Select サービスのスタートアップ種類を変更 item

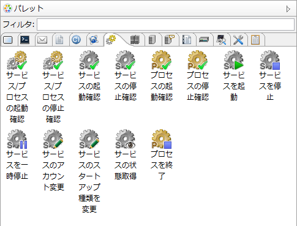click(89, 171)
